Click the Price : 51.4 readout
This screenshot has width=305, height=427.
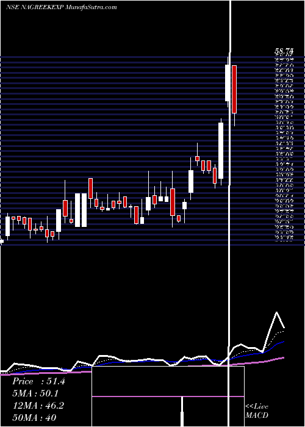coord(38,381)
